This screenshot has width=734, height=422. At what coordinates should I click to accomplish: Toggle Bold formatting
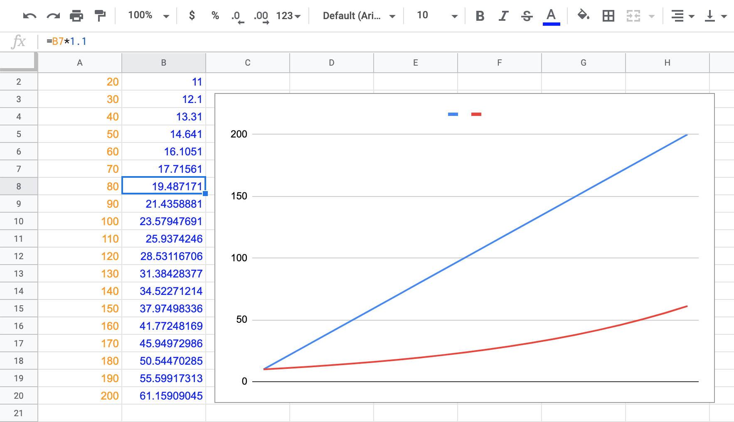point(480,16)
